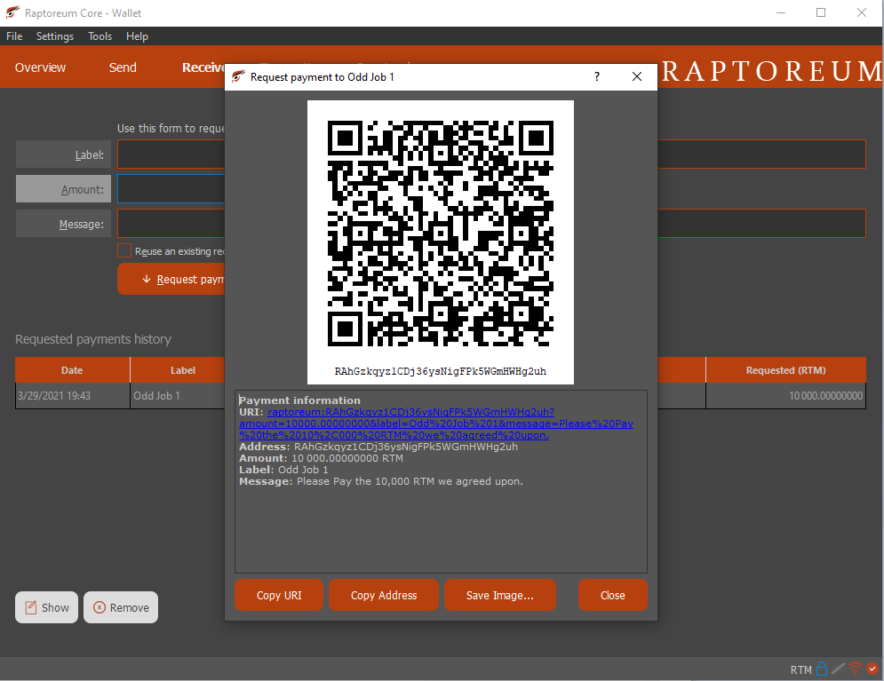Open the Date column header for sorting

72,370
